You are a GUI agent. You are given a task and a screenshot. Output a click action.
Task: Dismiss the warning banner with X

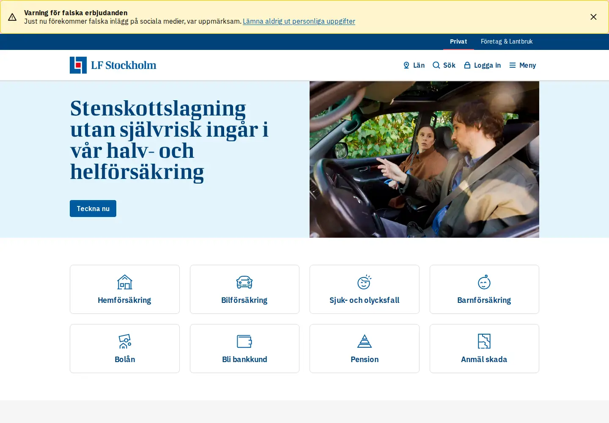tap(593, 17)
